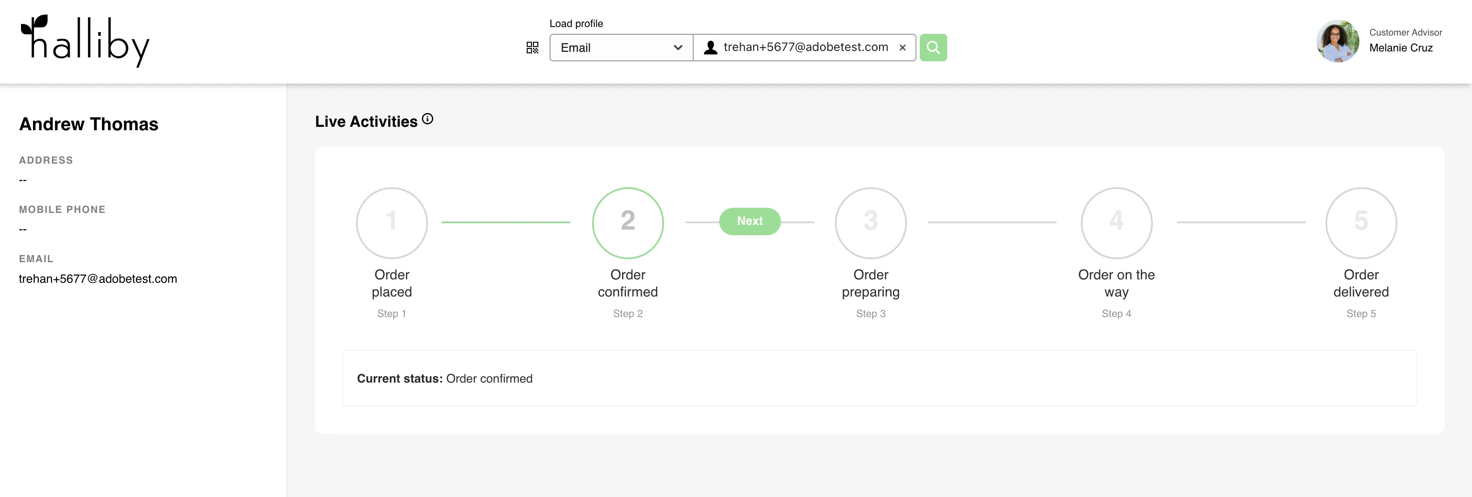The image size is (1472, 497).
Task: Click the Order preparing label
Action: coord(870,283)
